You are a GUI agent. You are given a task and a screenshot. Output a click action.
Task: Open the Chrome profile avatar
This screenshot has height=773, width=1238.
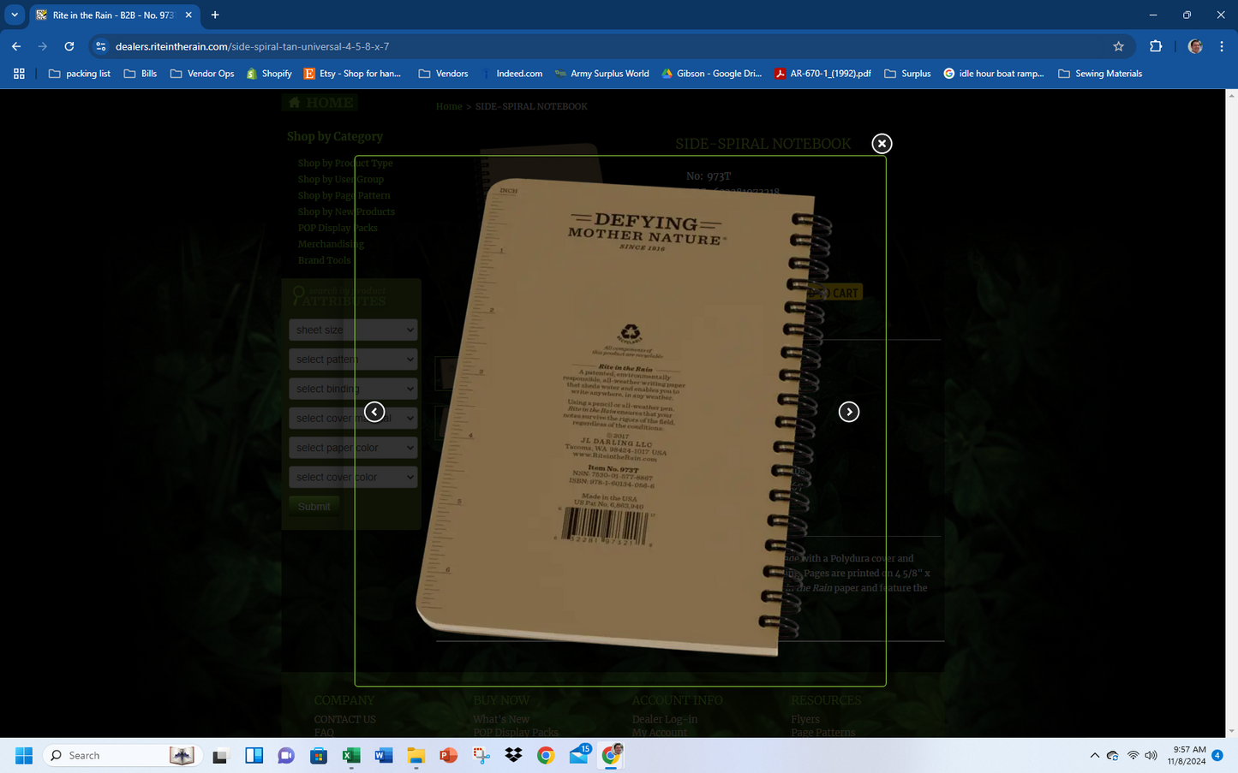1195,46
